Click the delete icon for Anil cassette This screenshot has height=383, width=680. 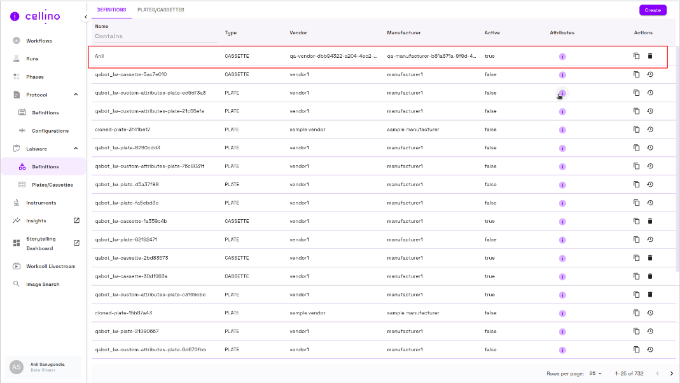click(x=650, y=56)
